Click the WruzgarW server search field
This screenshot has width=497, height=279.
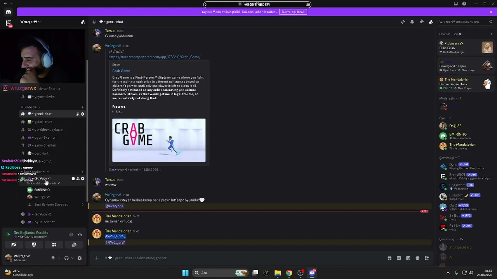pos(466,22)
